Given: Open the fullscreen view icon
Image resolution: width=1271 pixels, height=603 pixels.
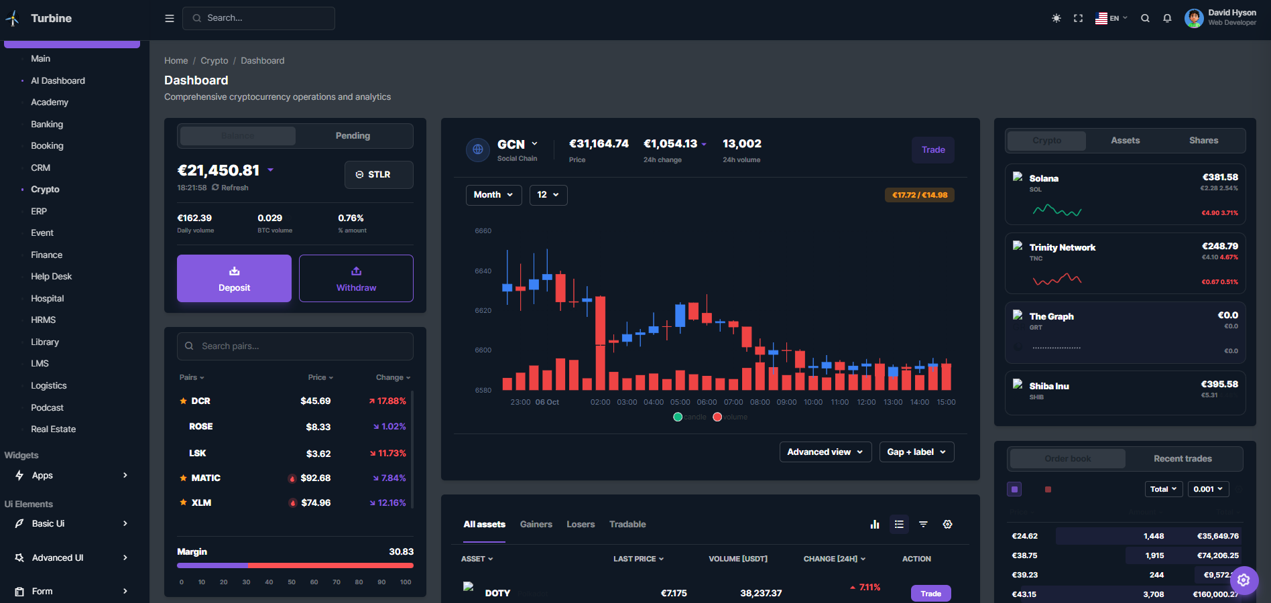Looking at the screenshot, I should [x=1078, y=18].
